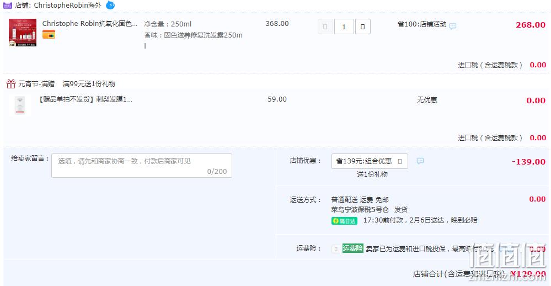Click the green 隔日达 delivery badge

(344, 221)
